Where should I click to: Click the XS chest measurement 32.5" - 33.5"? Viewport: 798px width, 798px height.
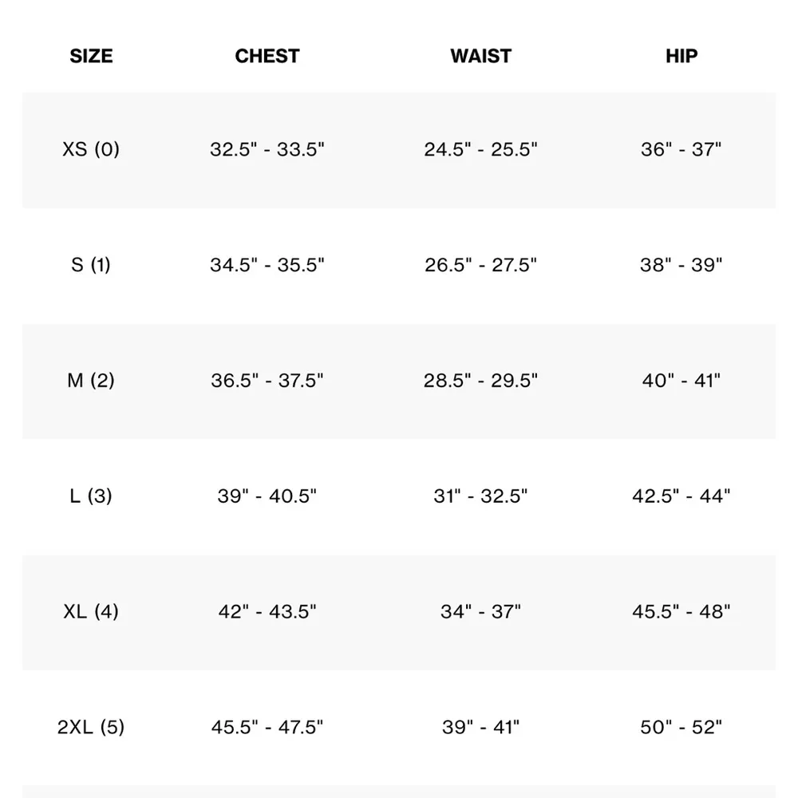(267, 149)
